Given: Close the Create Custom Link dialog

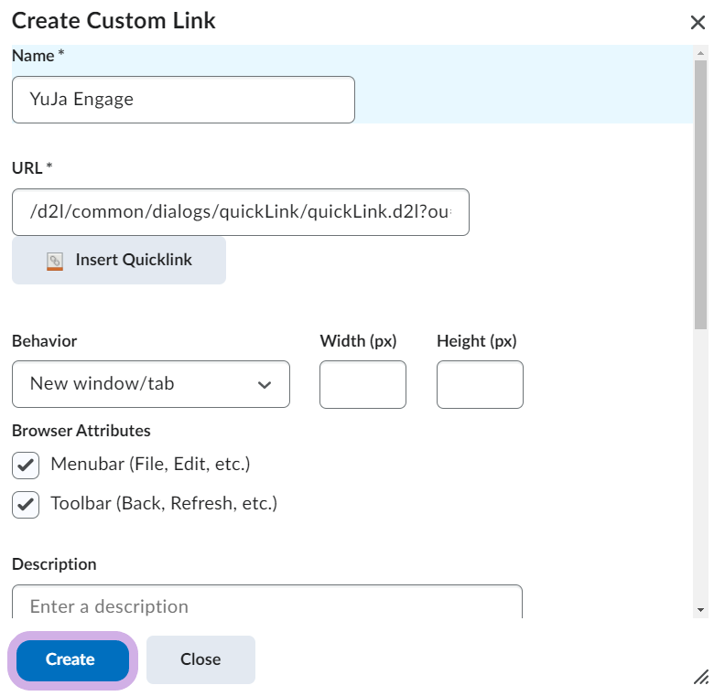Looking at the screenshot, I should [x=698, y=22].
